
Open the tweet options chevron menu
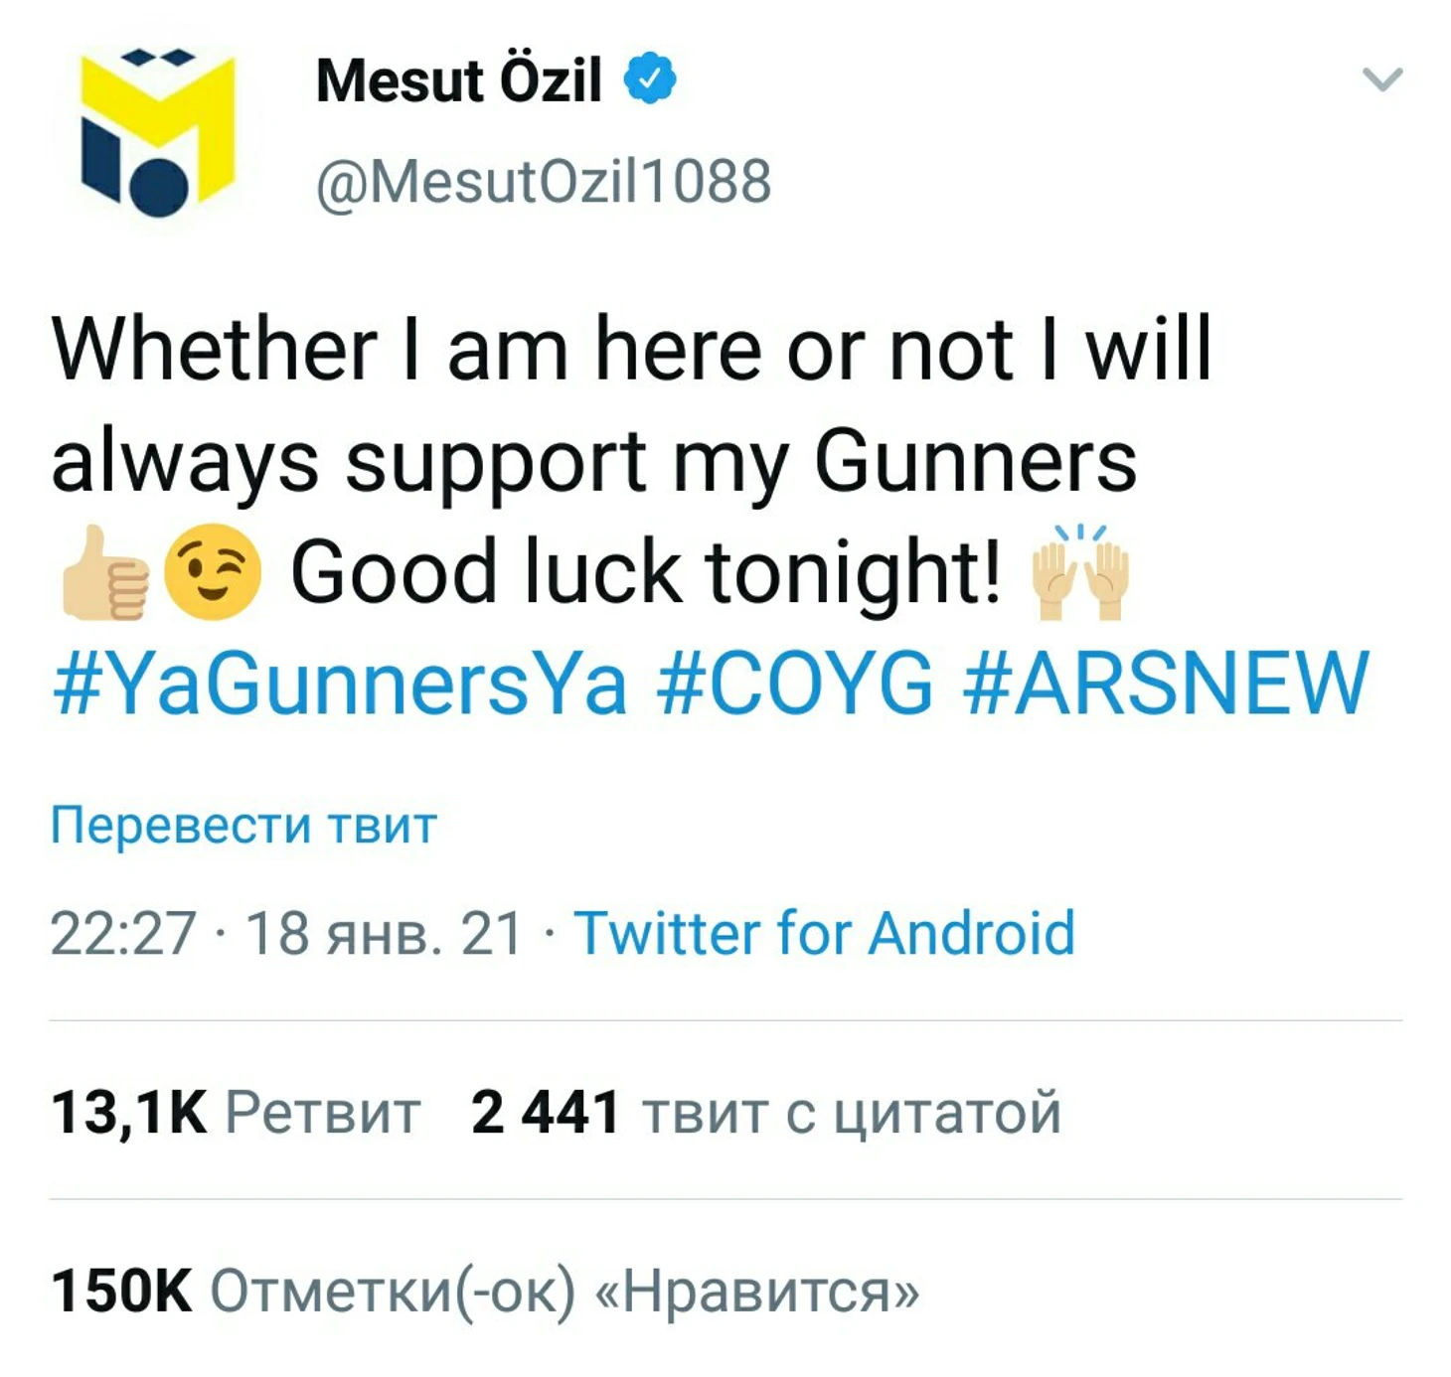pyautogui.click(x=1382, y=78)
